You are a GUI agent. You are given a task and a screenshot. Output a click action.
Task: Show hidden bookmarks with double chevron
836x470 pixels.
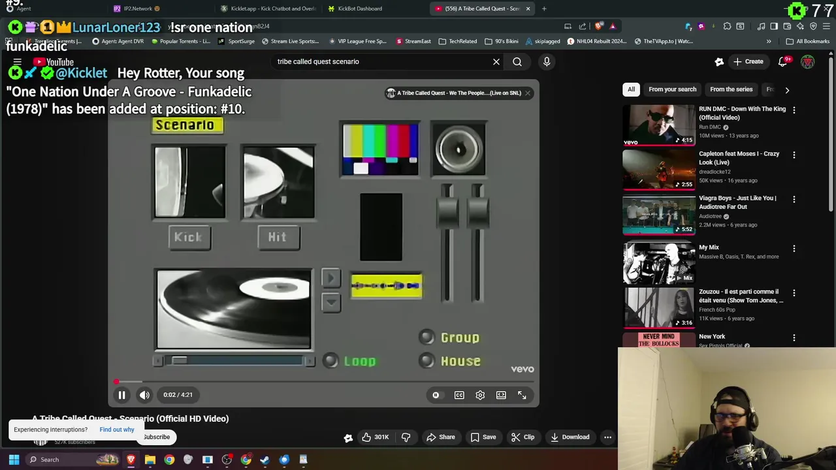pyautogui.click(x=769, y=41)
